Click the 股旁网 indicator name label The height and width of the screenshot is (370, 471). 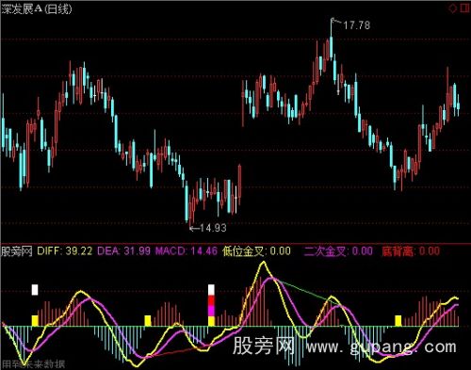pos(17,251)
